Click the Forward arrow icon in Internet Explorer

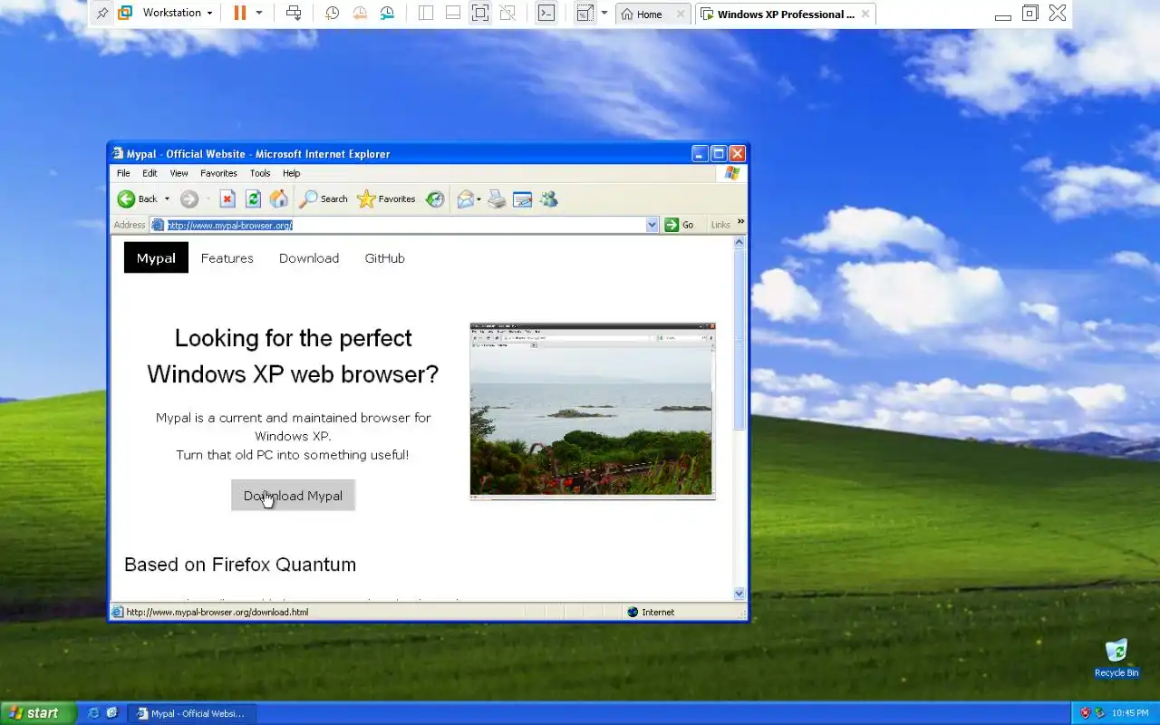coord(188,199)
